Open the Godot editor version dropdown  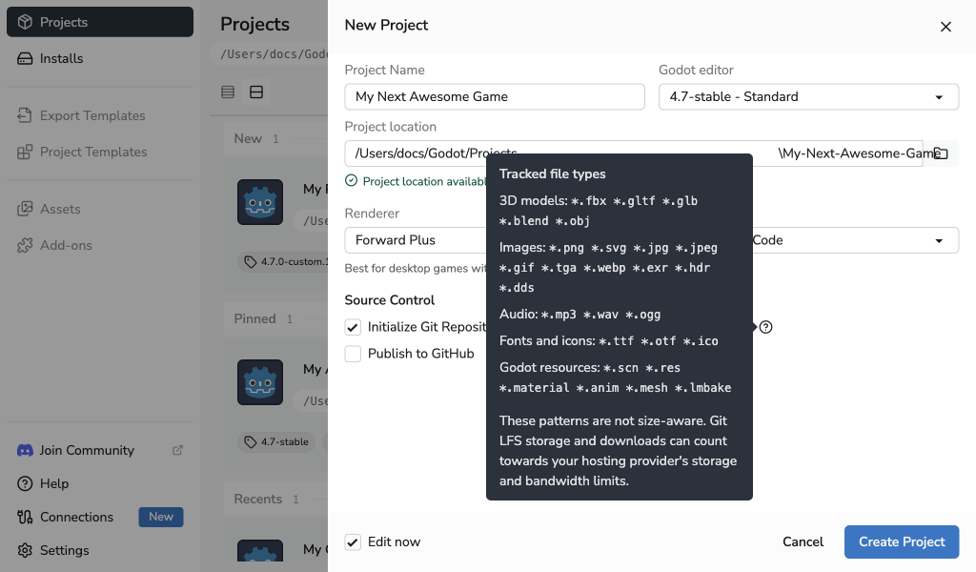[x=808, y=97]
